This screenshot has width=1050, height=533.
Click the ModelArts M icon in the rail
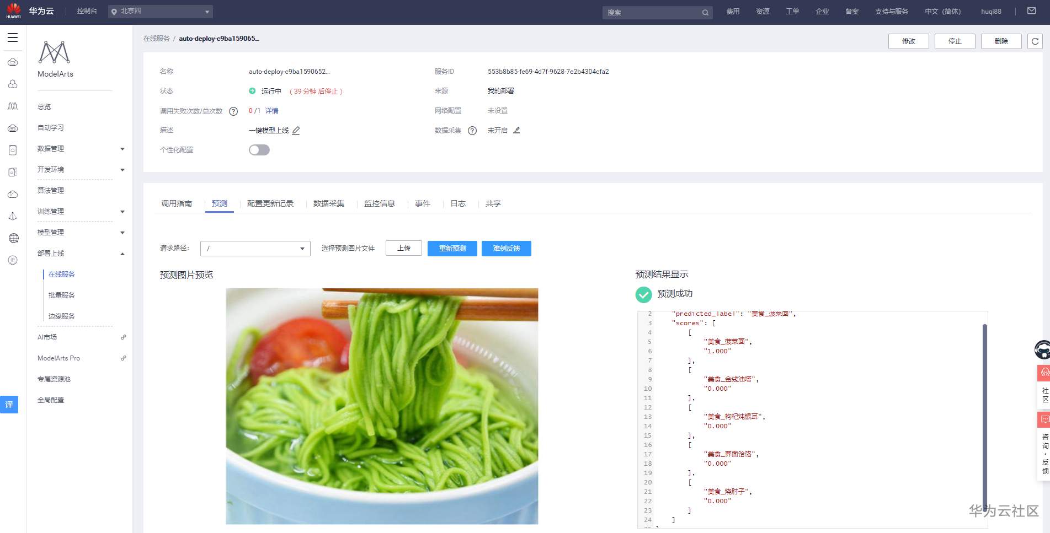(13, 106)
